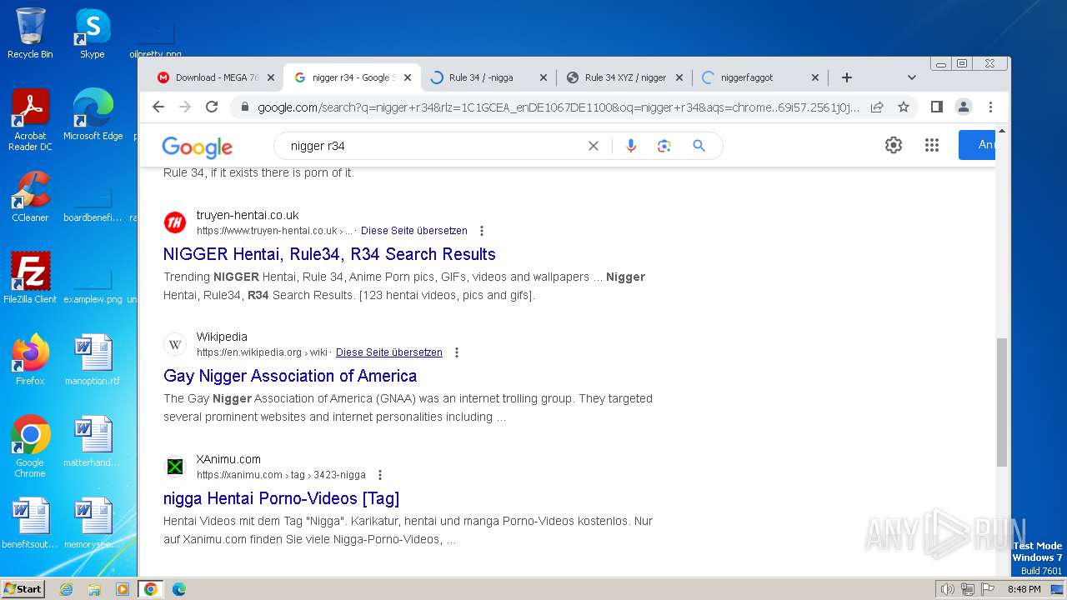Open more options for Wikipedia result
This screenshot has height=600, width=1067.
point(456,352)
